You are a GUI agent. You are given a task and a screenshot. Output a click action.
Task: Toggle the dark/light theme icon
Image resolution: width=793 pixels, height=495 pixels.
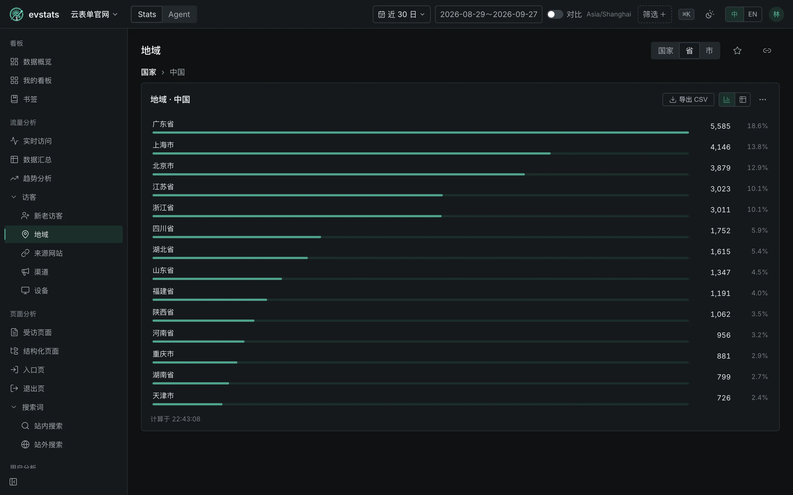tap(710, 14)
